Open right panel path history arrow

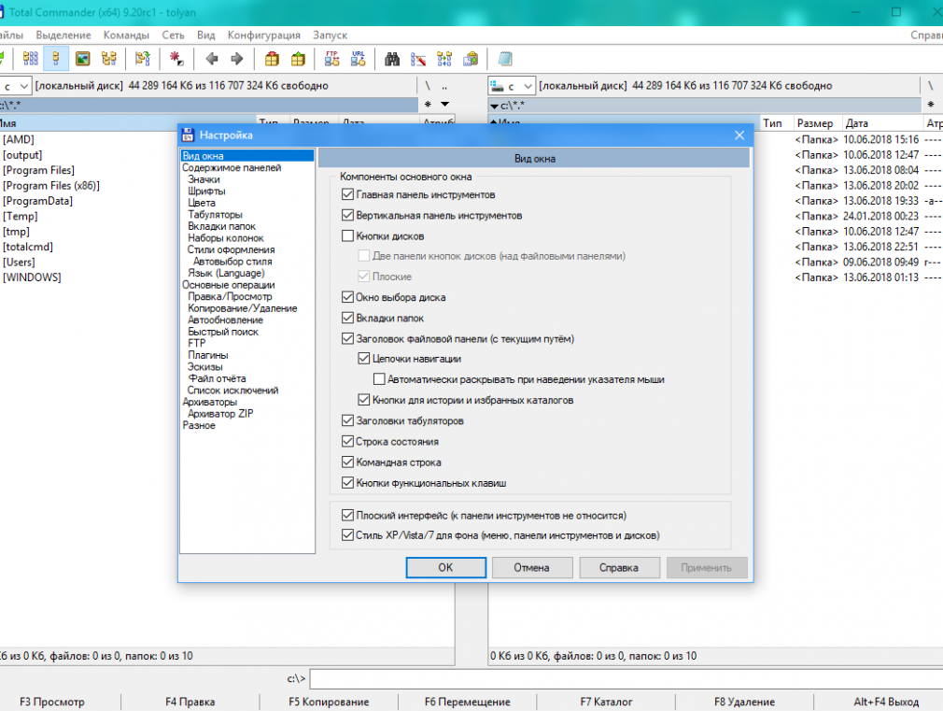tap(494, 106)
